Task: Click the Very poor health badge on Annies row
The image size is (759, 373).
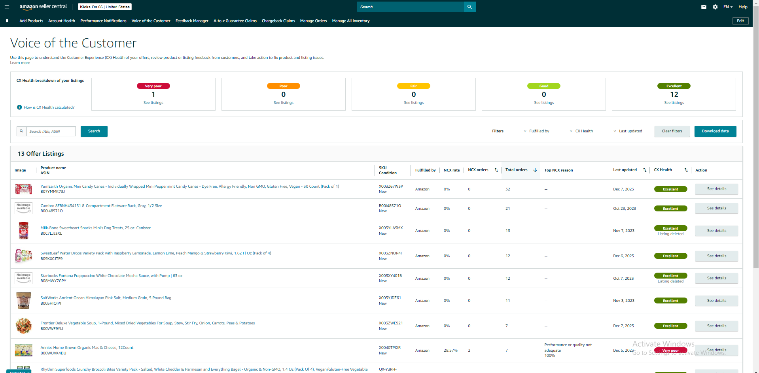Action: pyautogui.click(x=670, y=350)
